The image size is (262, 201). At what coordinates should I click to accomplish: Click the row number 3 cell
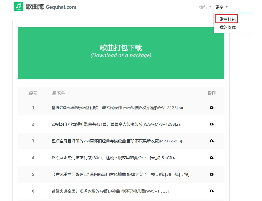coord(33,141)
